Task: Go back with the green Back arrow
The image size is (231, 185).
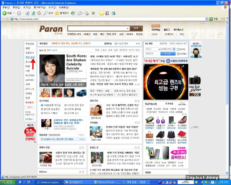Action: point(4,13)
